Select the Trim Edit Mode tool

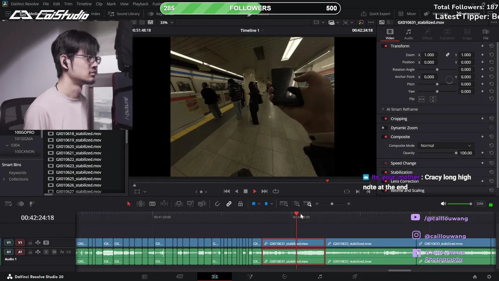141,204
